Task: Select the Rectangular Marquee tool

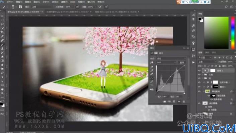Action: [2, 20]
